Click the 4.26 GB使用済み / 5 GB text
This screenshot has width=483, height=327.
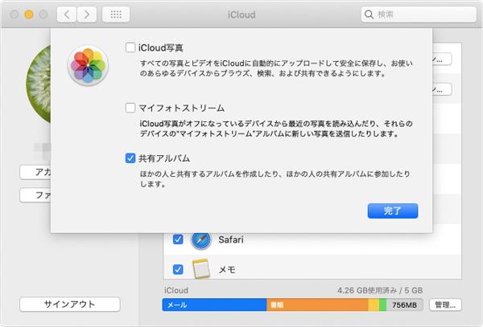pyautogui.click(x=380, y=290)
